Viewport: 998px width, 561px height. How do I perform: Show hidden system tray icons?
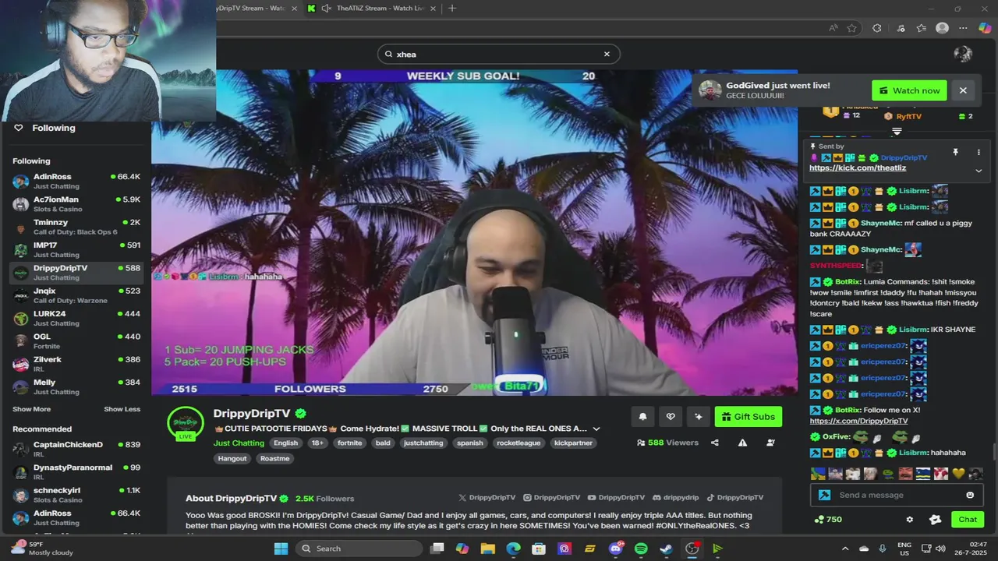pos(845,549)
